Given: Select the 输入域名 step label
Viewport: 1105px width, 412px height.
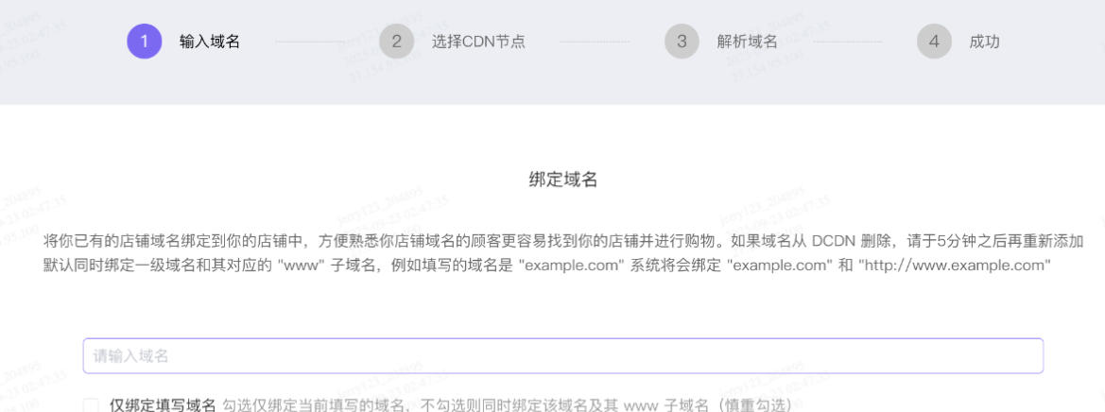Looking at the screenshot, I should click(209, 42).
